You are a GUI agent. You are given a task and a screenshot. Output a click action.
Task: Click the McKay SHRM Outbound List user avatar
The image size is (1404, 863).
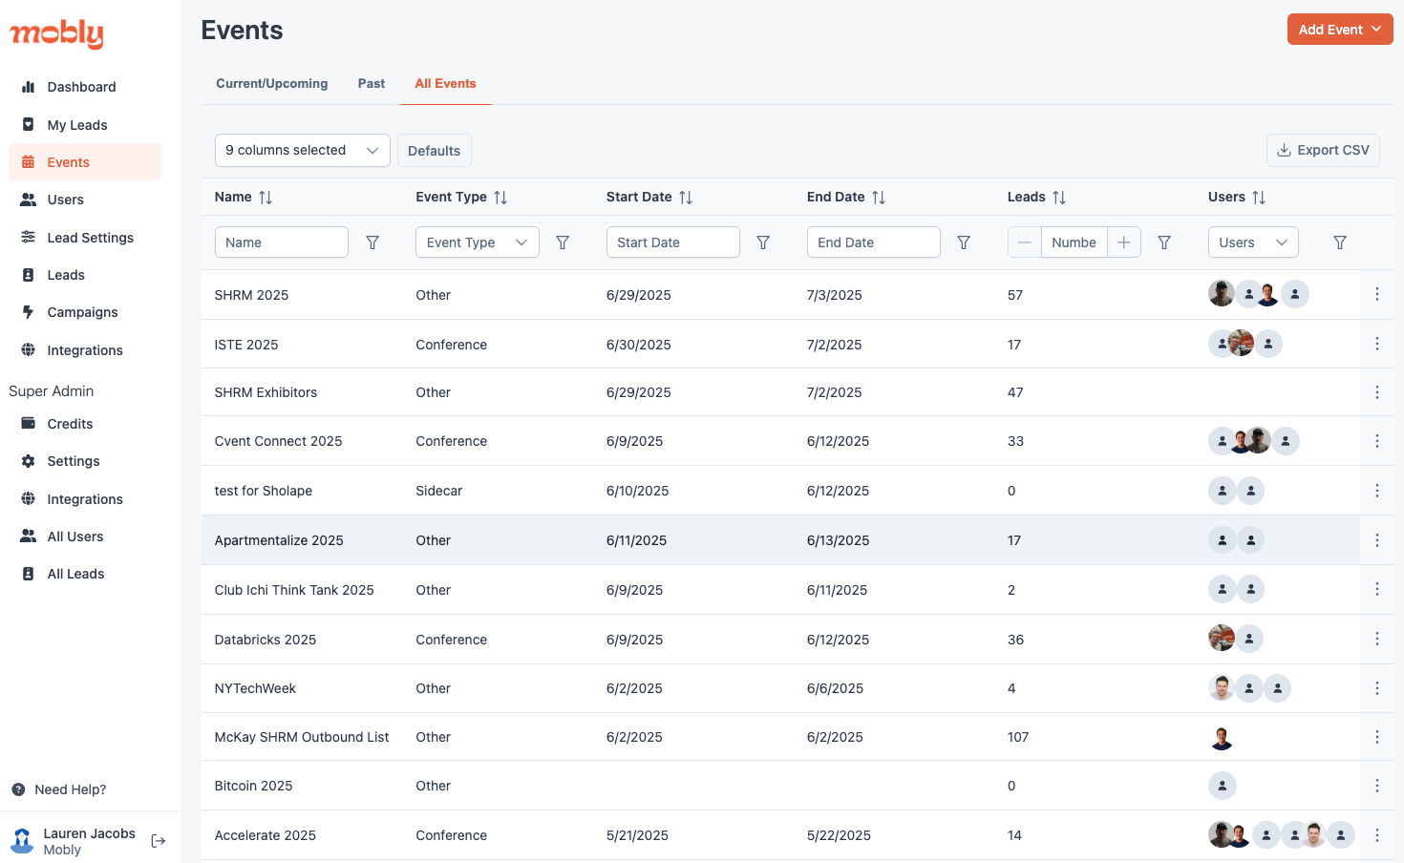(1222, 737)
